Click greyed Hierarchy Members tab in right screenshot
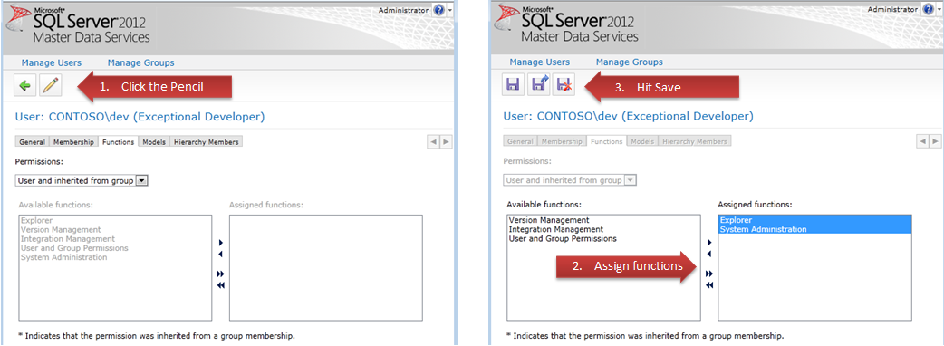944x346 pixels. (x=695, y=141)
